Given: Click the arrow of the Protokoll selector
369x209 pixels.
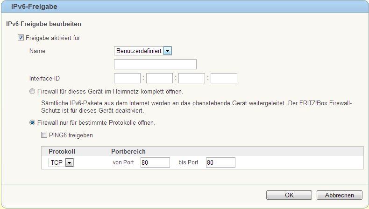Looking at the screenshot, I should [70, 162].
